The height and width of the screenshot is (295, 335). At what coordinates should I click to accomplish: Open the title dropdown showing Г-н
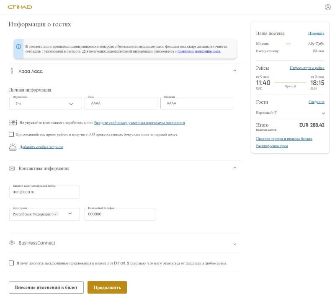point(46,103)
